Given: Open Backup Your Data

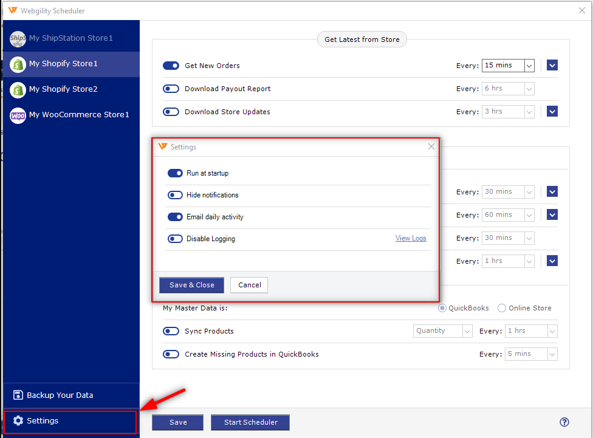Looking at the screenshot, I should (x=72, y=395).
